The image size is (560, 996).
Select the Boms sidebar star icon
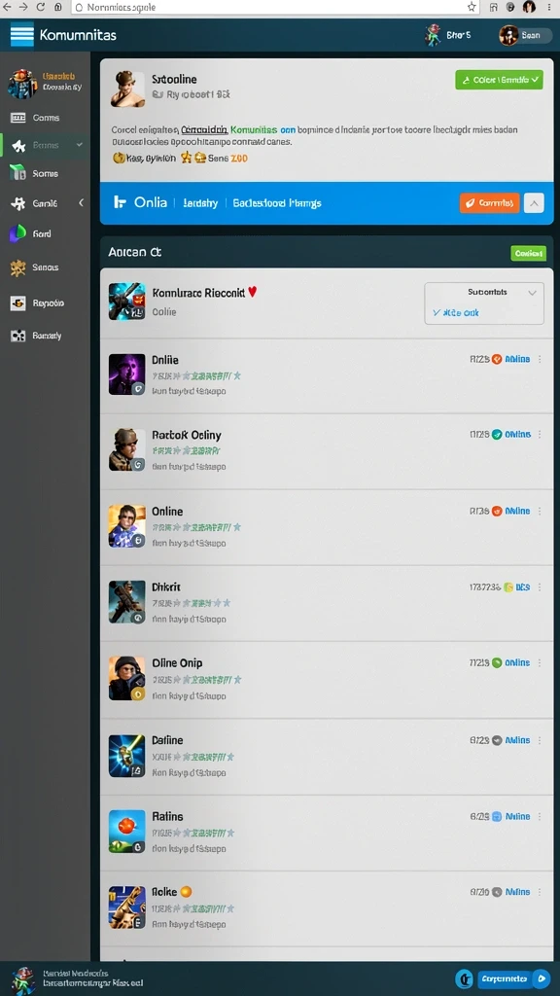click(x=18, y=146)
